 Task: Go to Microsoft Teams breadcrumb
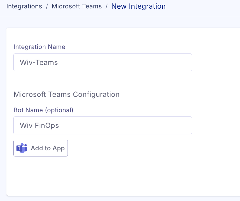point(77,6)
